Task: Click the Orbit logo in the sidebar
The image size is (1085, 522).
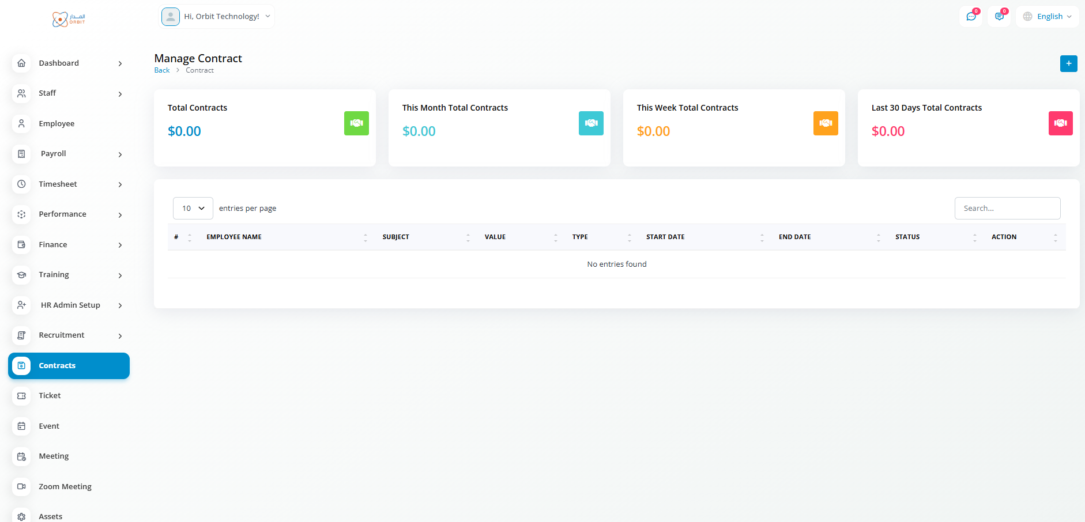Action: tap(69, 20)
